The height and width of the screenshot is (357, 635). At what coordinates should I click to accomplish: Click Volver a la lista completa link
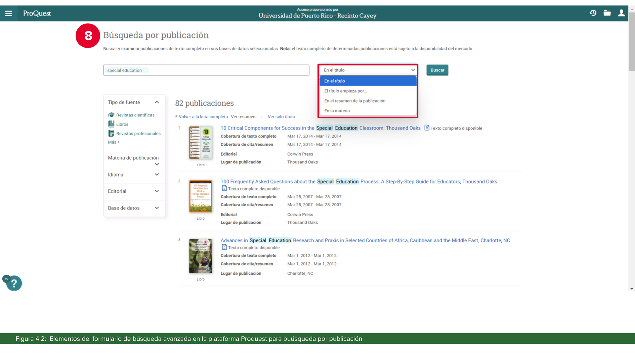(203, 117)
